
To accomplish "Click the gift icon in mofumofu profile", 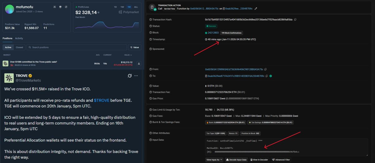I will tap(60, 7).
